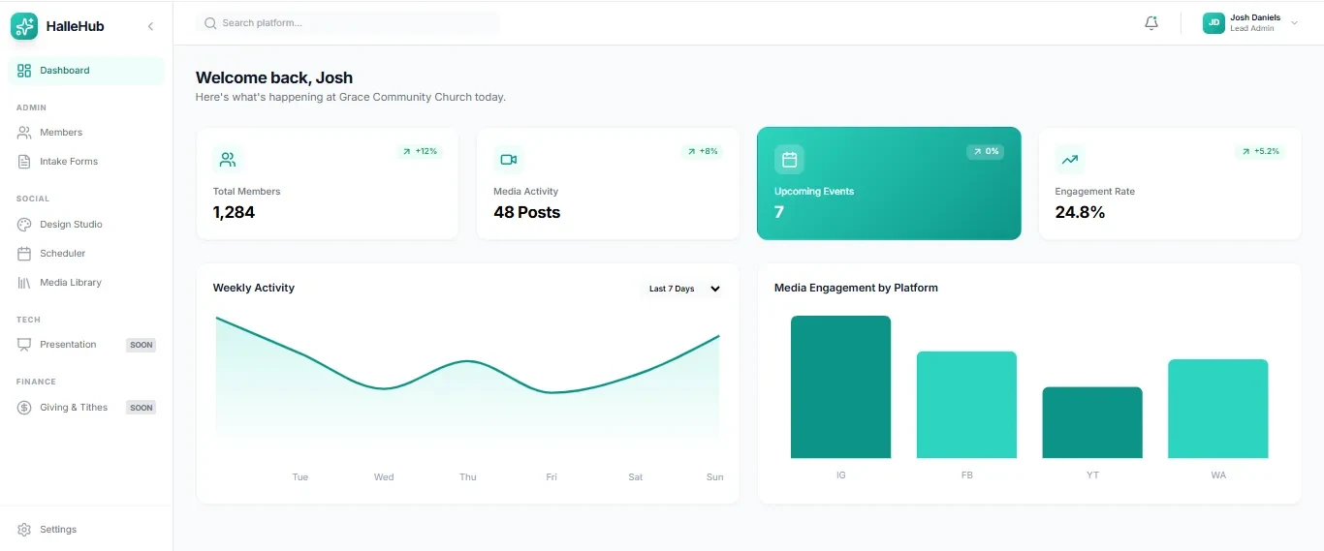Open the Last 7 Days dropdown

[x=683, y=289]
